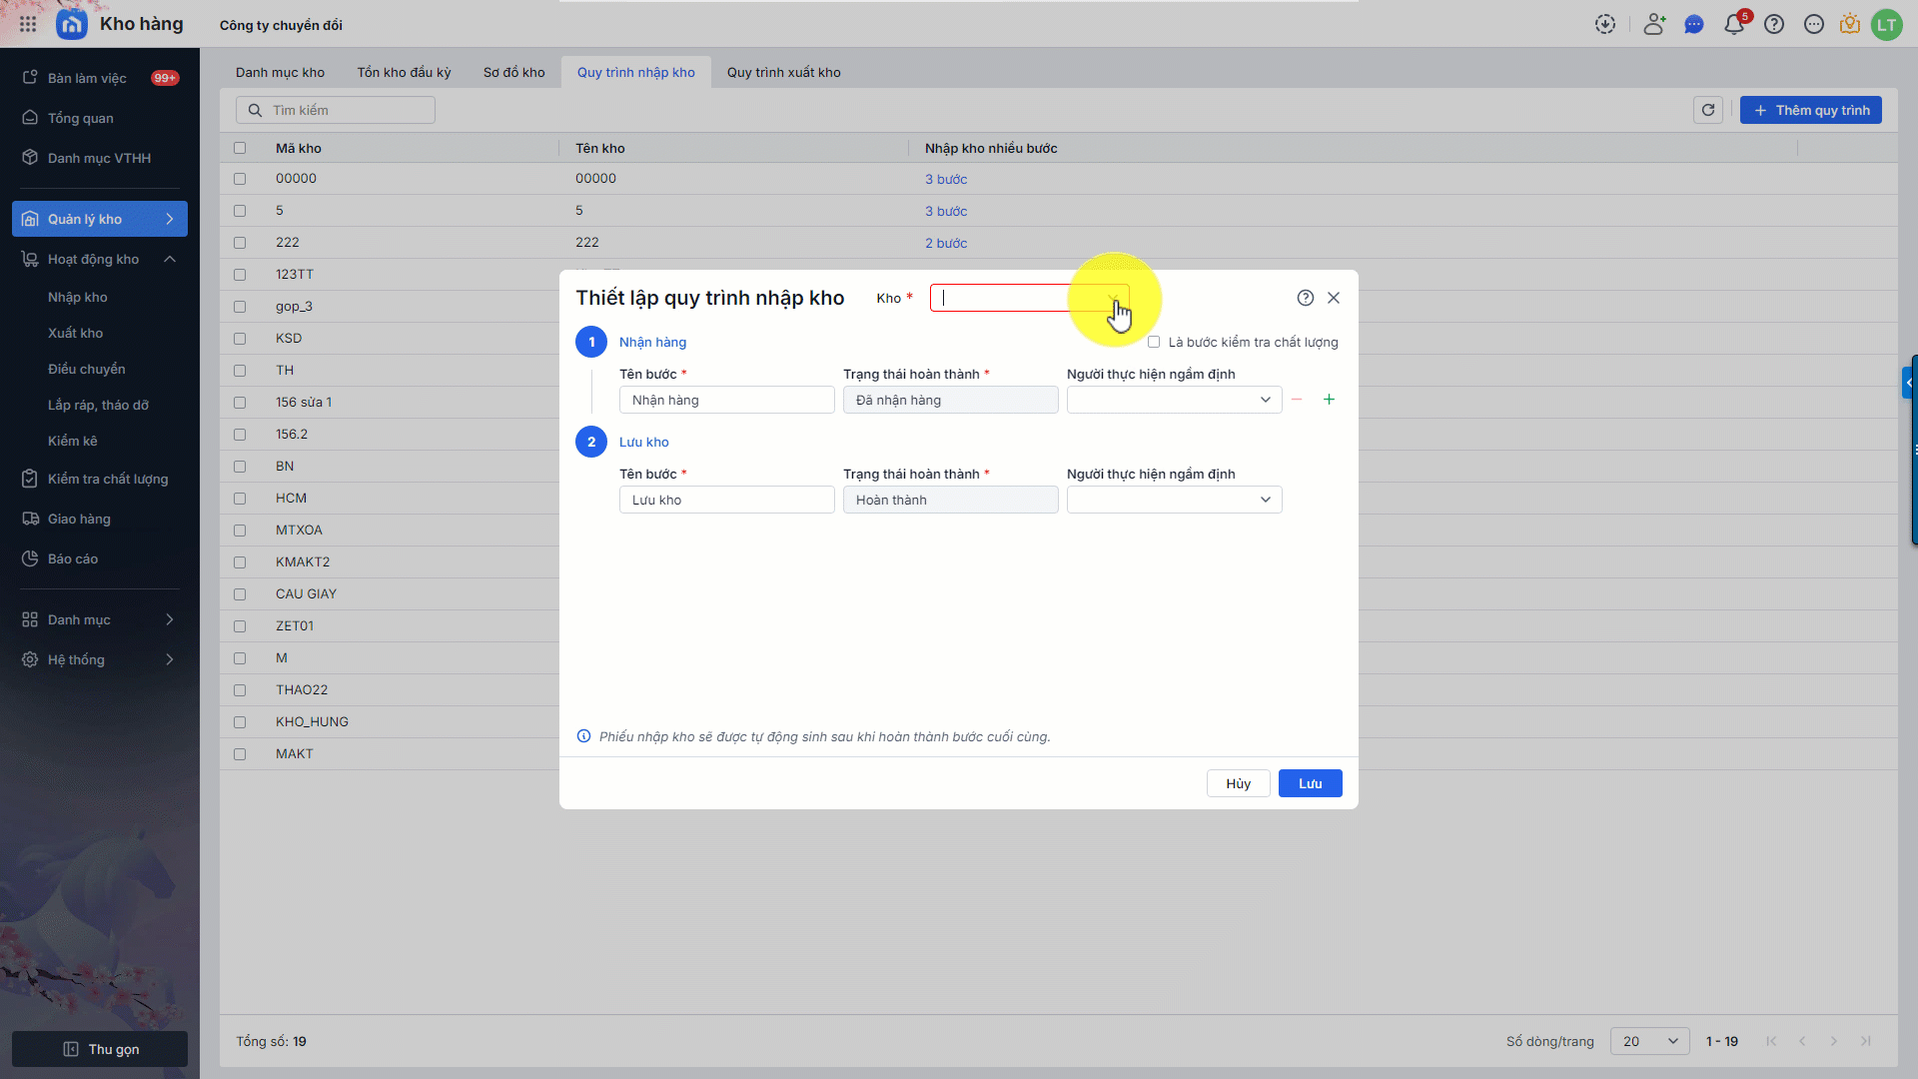Open the chat messages icon

pyautogui.click(x=1693, y=25)
